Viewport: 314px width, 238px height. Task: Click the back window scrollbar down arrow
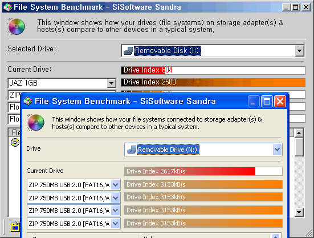[x=299, y=212]
